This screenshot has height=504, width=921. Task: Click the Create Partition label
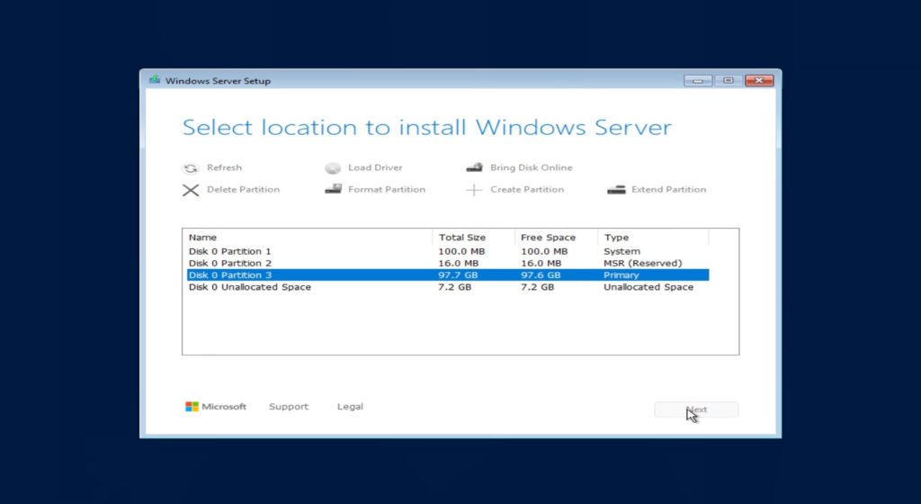[x=527, y=189]
